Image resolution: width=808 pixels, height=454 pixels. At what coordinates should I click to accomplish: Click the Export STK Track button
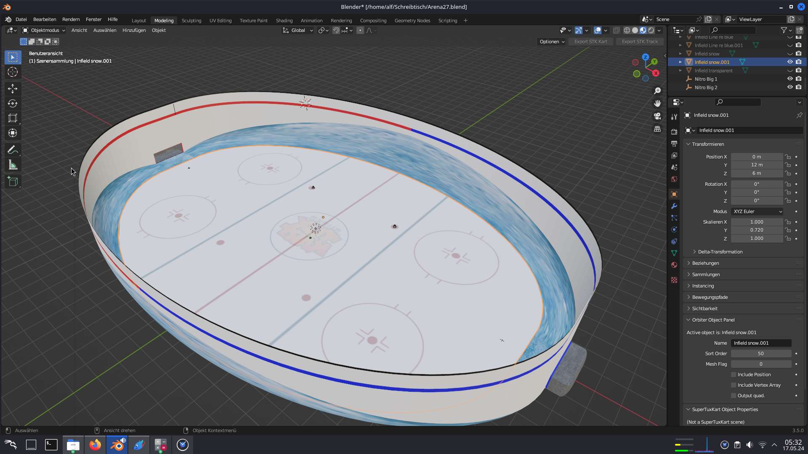639,42
